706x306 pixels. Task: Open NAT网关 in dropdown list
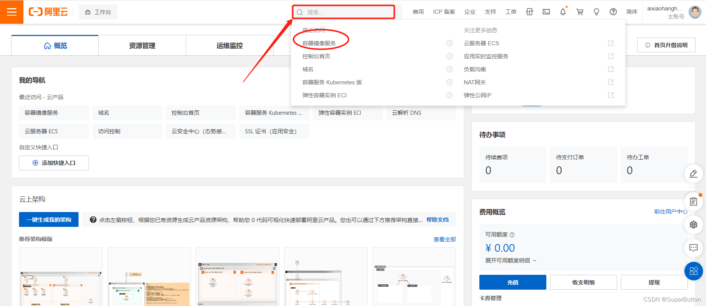tap(475, 82)
